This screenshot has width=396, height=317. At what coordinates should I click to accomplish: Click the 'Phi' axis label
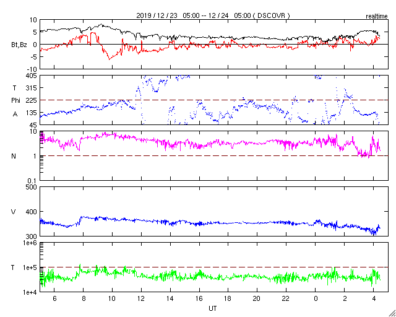[x=15, y=101]
